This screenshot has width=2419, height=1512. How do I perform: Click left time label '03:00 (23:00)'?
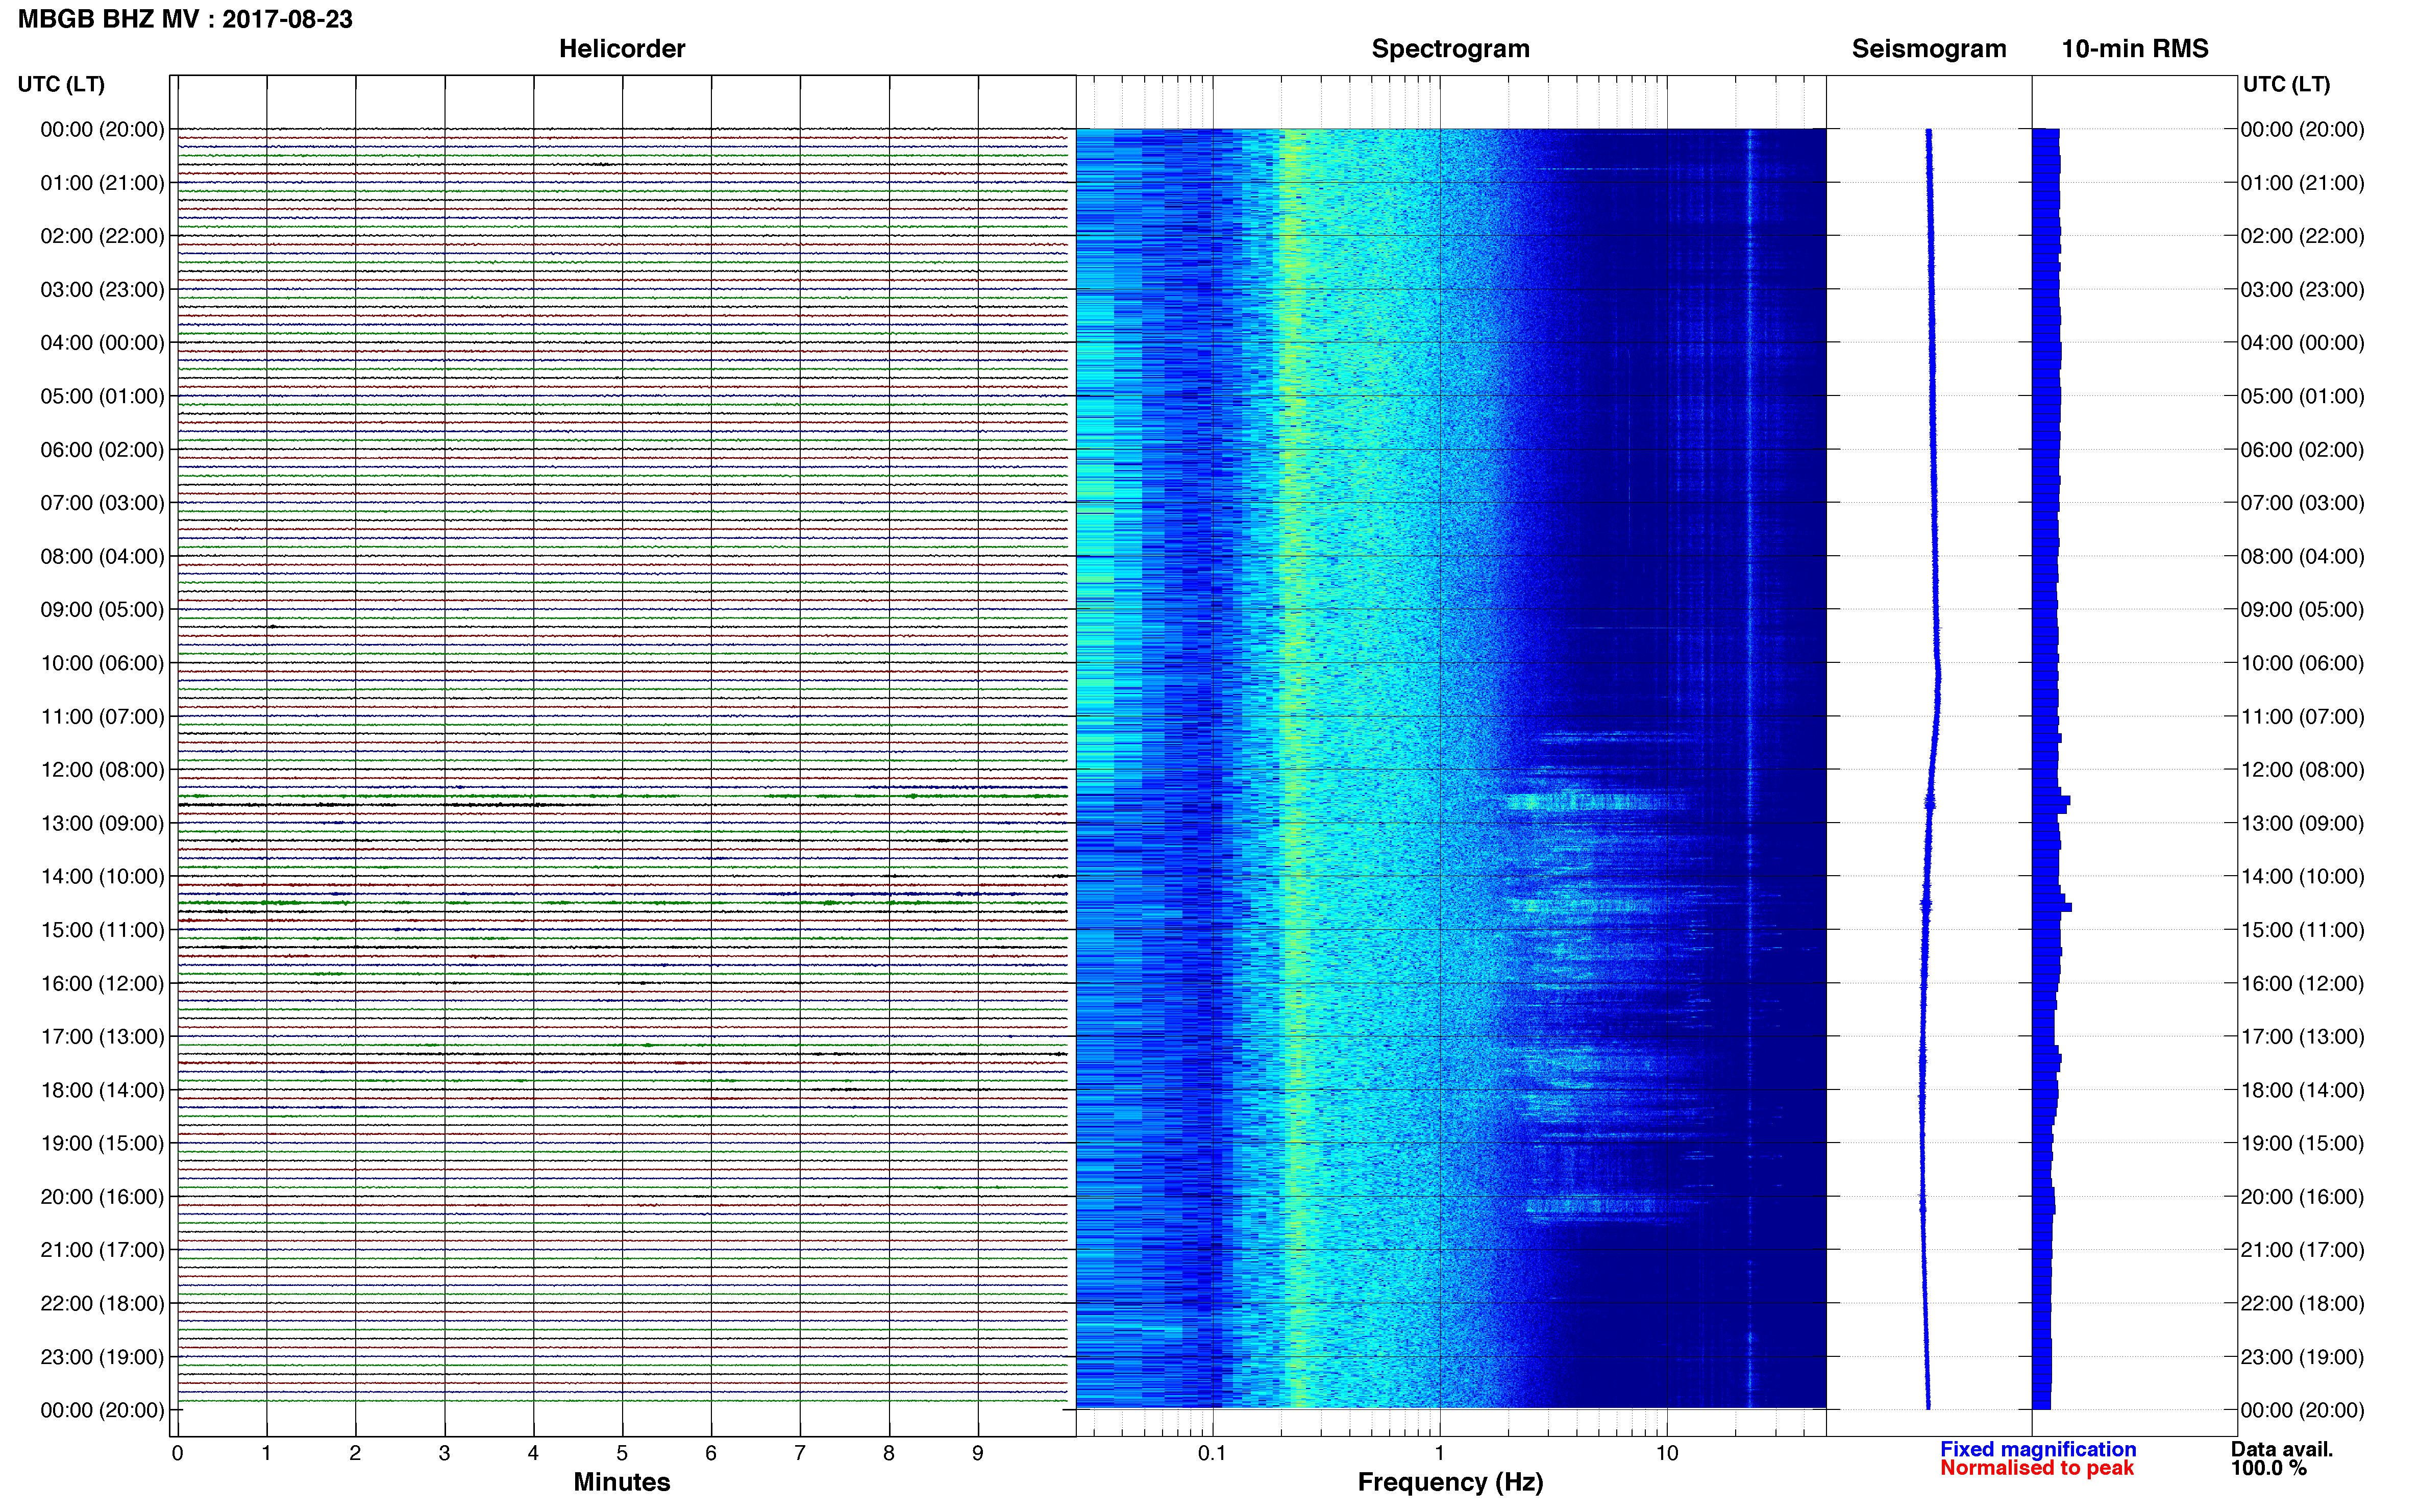102,290
